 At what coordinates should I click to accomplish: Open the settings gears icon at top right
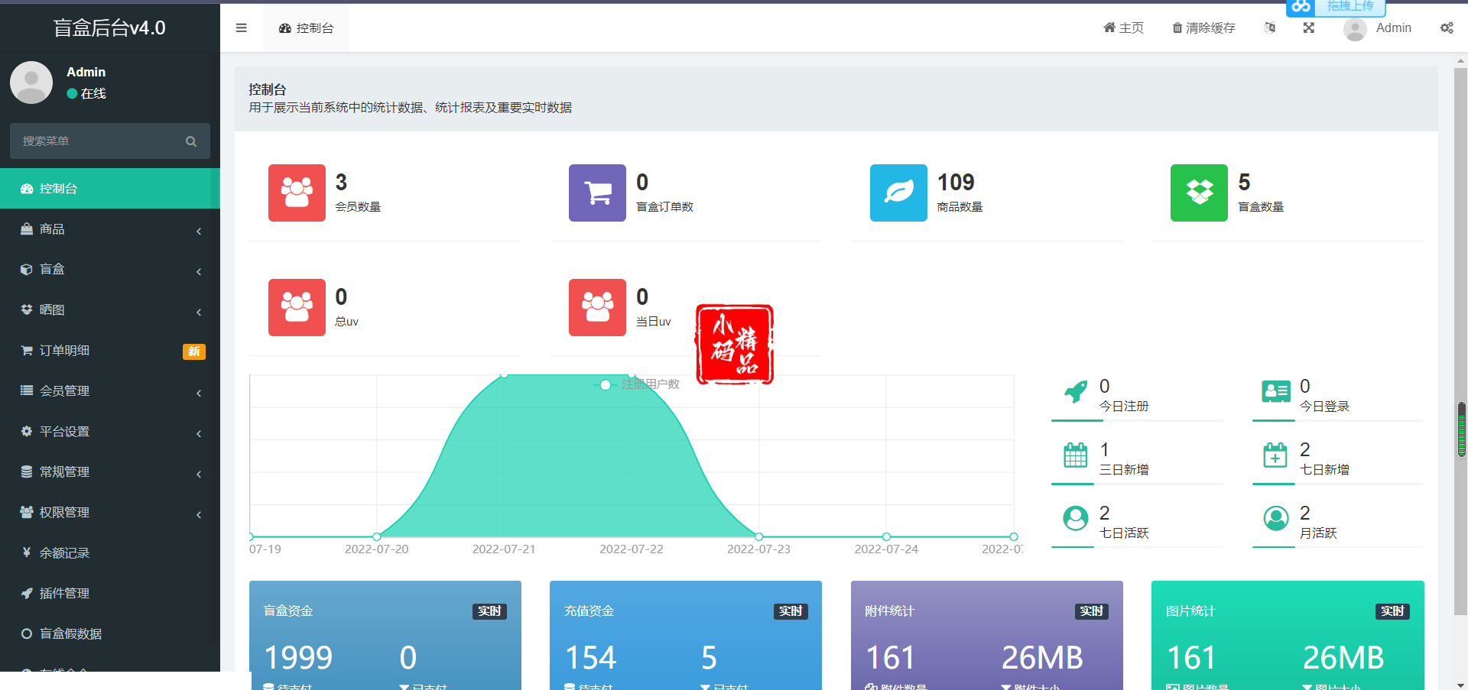tap(1447, 28)
